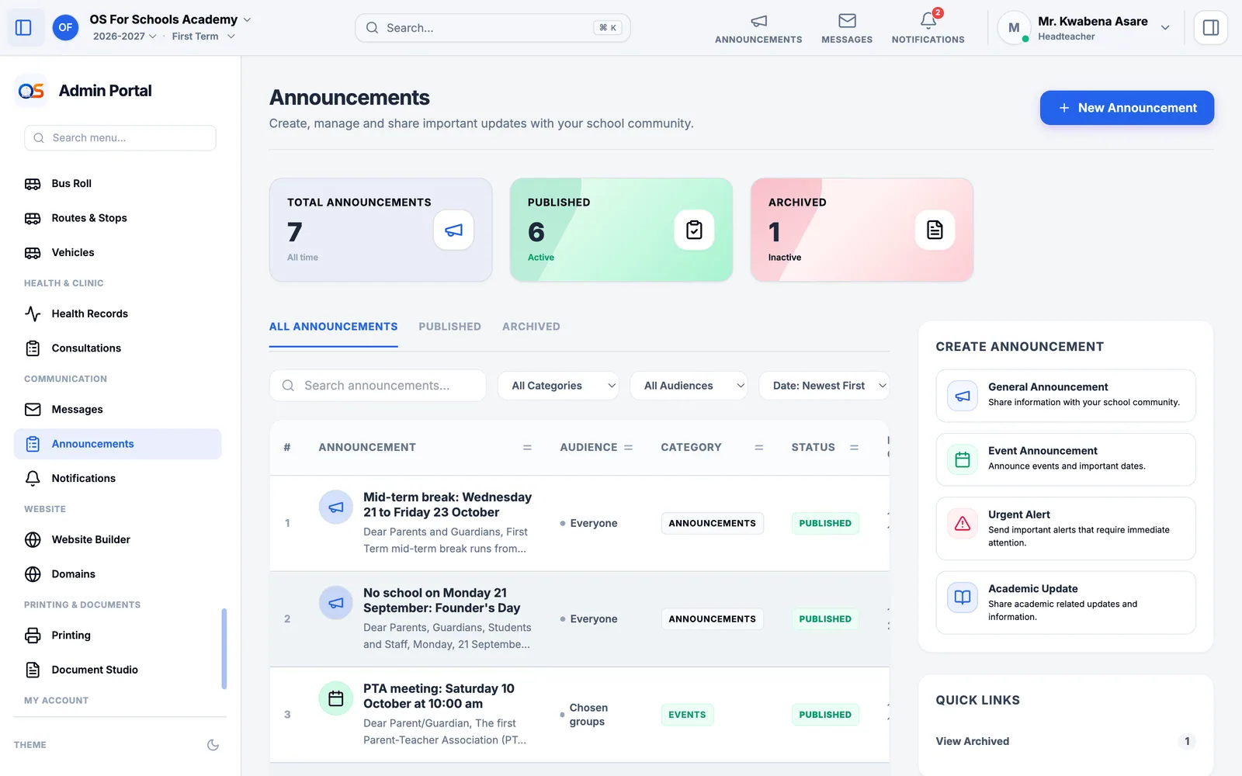Create an Academic Update
This screenshot has height=776, width=1242.
(1066, 603)
